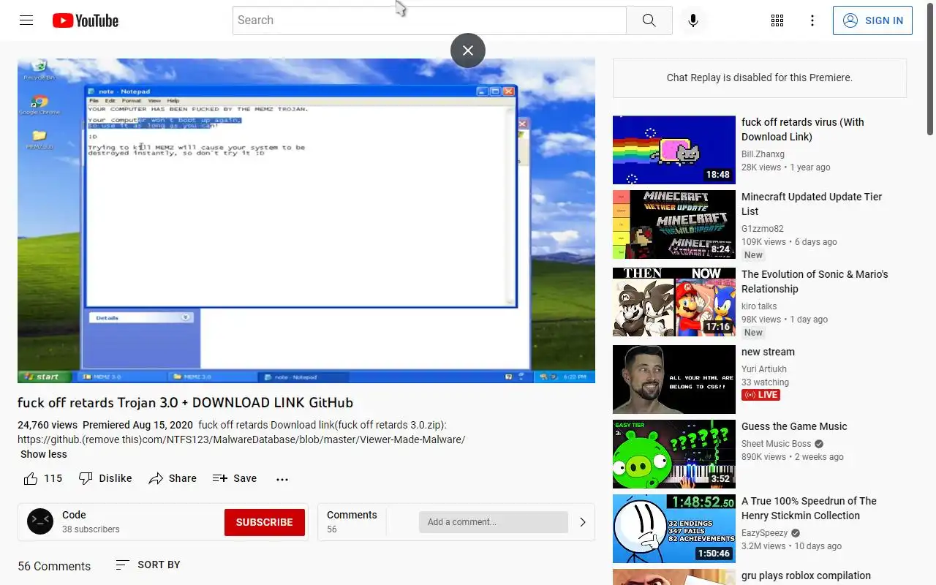Open the Minecraft Updated Update Tier List title
The width and height of the screenshot is (936, 585).
click(812, 204)
